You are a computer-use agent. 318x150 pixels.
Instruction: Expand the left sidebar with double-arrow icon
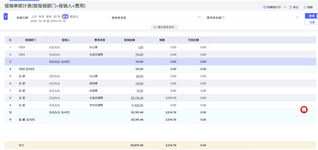pyautogui.click(x=6, y=16)
